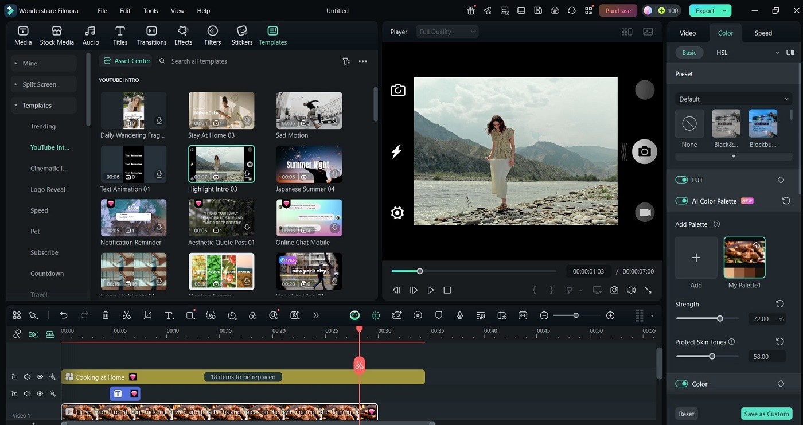Select the text tool in timeline toolbar
Viewport: 803px width, 425px height.
169,315
